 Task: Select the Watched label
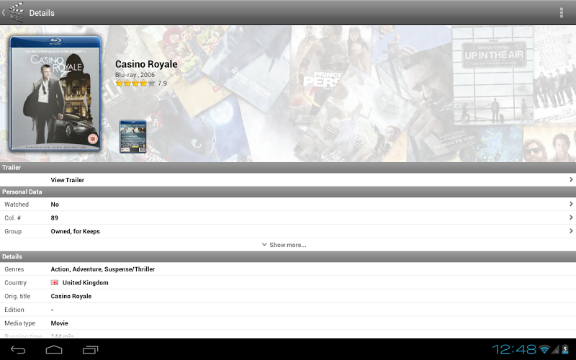(x=17, y=204)
